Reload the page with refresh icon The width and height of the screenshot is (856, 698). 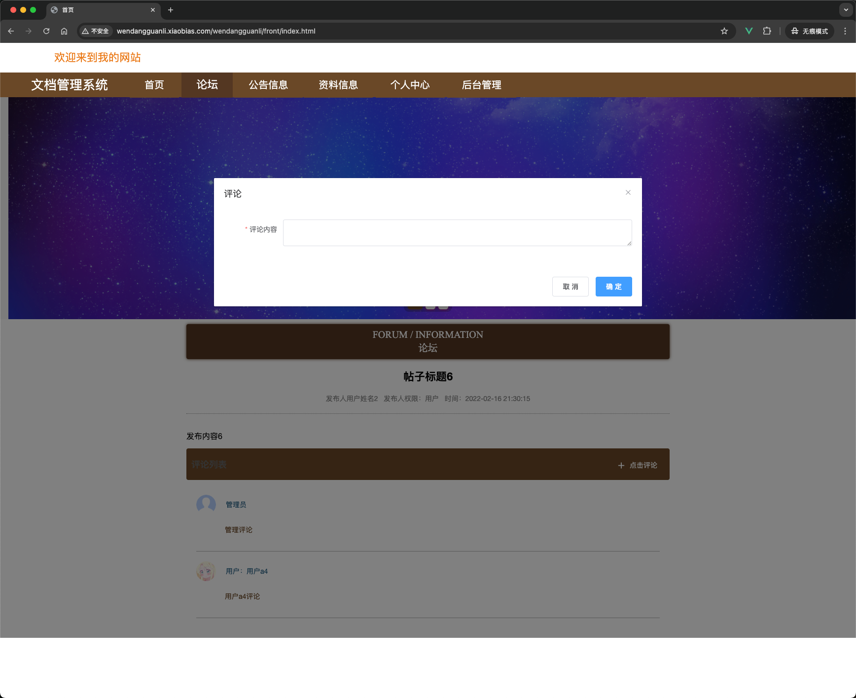(46, 31)
